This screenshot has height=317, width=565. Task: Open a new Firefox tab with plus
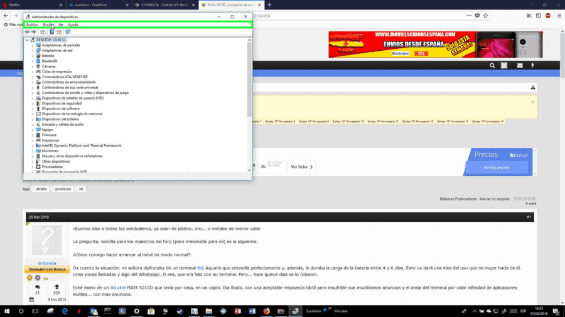click(x=269, y=5)
